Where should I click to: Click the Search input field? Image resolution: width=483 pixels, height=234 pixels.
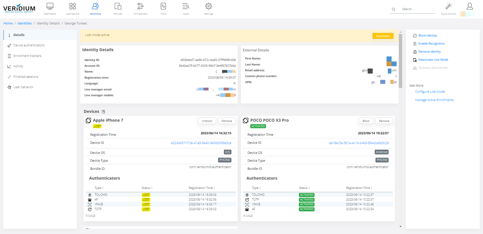pos(418,9)
